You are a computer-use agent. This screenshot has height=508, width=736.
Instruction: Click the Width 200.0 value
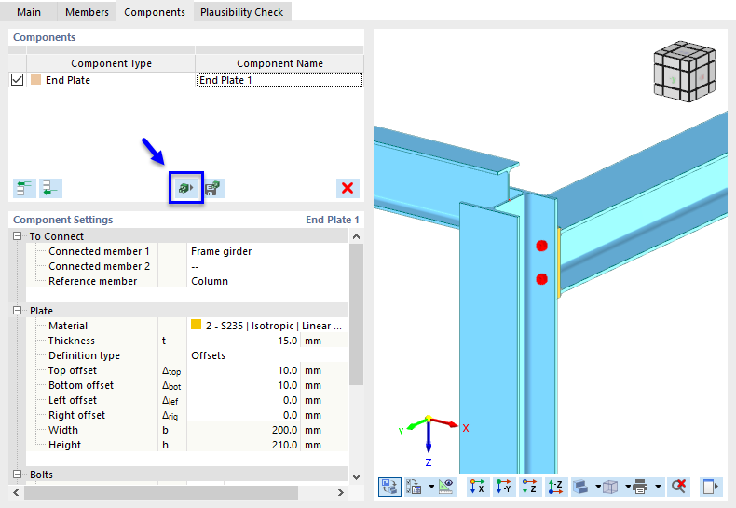pos(243,430)
